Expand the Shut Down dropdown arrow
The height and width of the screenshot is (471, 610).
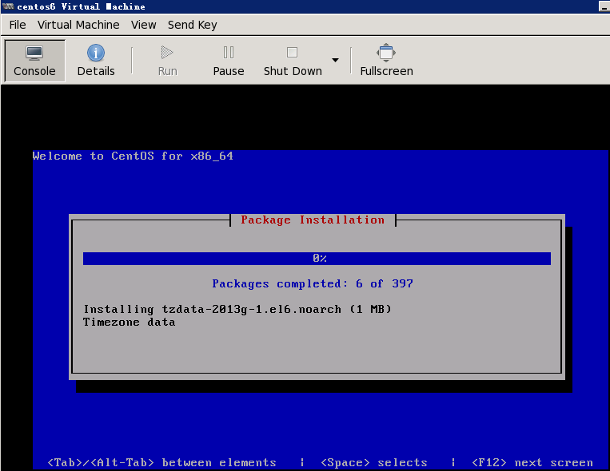(x=335, y=60)
